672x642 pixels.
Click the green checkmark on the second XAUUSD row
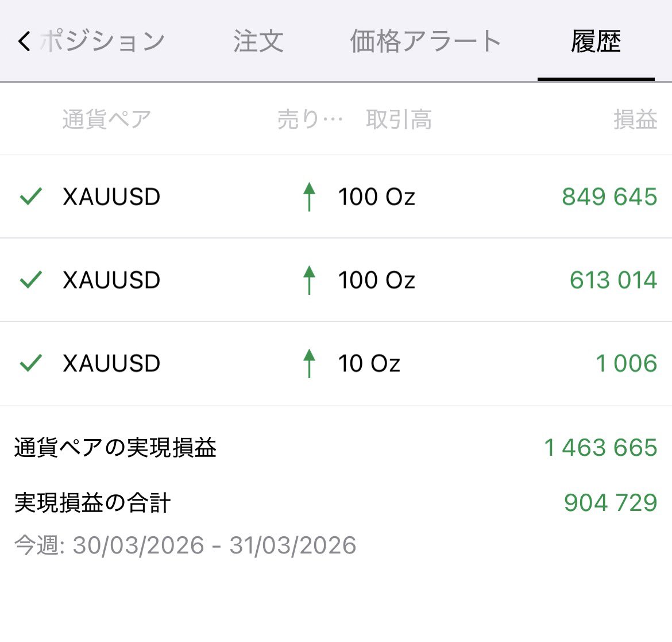coord(32,280)
